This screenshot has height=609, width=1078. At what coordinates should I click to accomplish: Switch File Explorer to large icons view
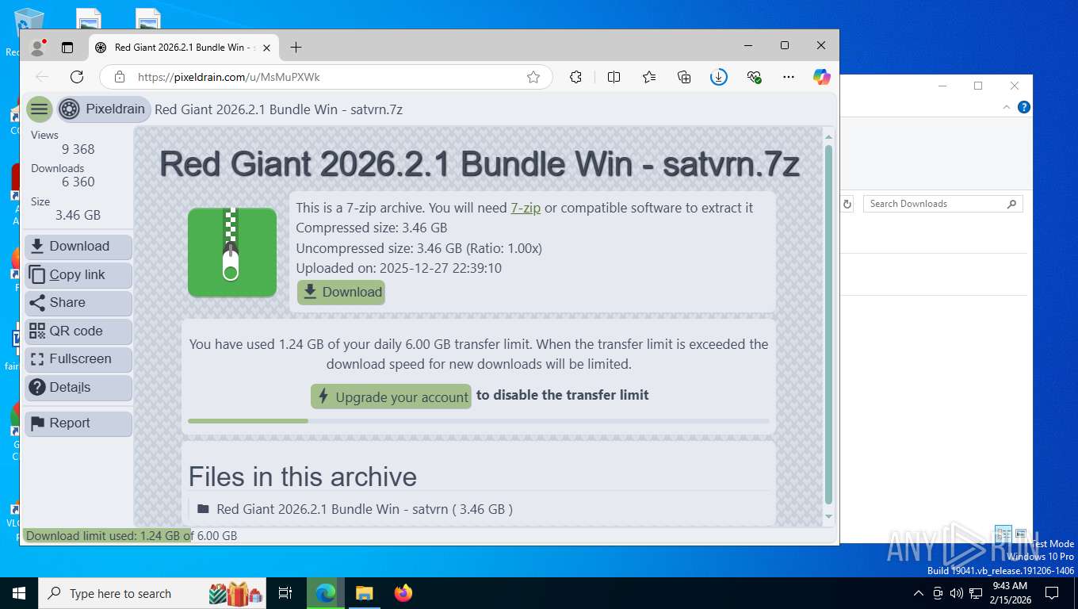[x=1021, y=534]
